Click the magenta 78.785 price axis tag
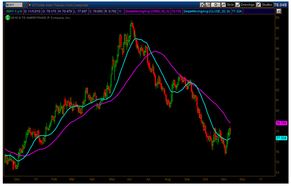 click(x=281, y=123)
